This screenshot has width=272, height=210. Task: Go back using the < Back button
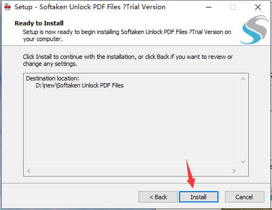[158, 197]
